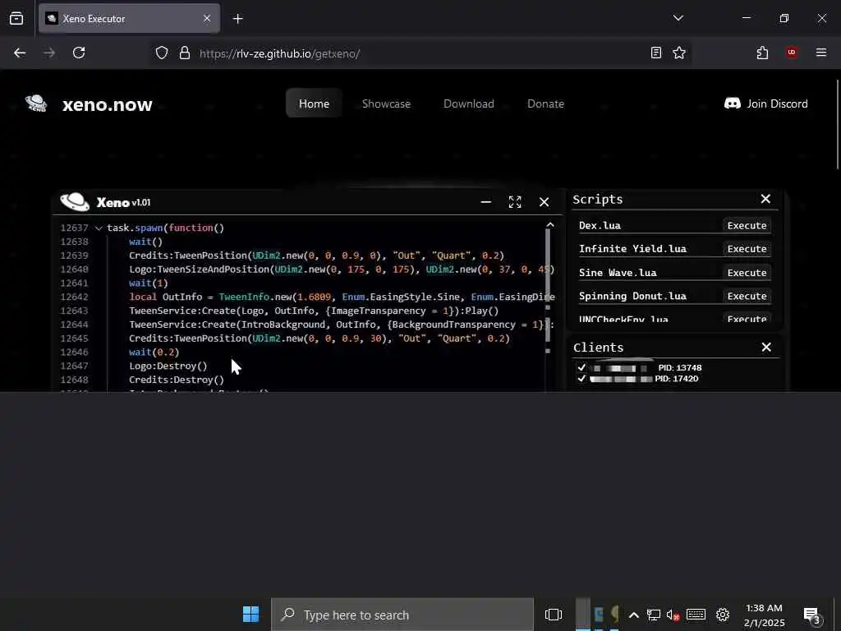Image resolution: width=841 pixels, height=631 pixels.
Task: Open the touch keyboard tray icon
Action: point(696,615)
